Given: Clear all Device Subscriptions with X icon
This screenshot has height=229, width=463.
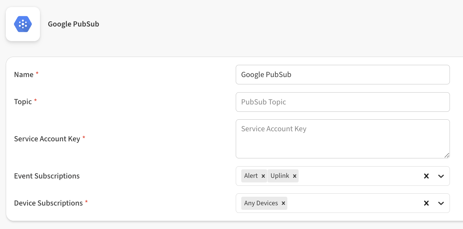Looking at the screenshot, I should click(x=426, y=203).
